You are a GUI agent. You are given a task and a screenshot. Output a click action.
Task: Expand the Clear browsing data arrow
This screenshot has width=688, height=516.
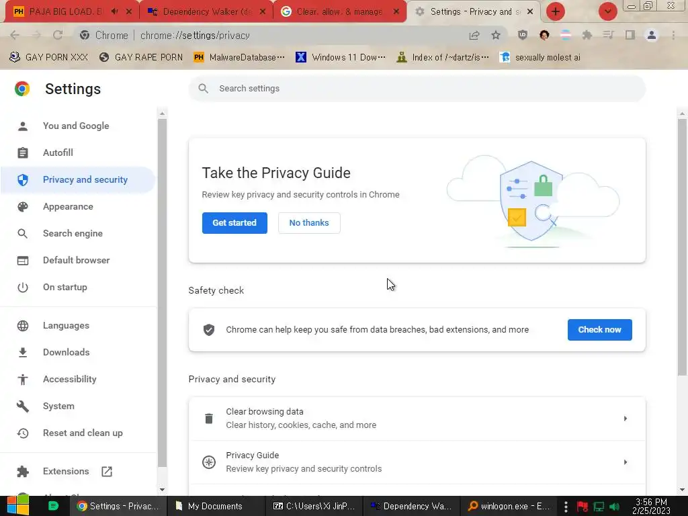[626, 419]
